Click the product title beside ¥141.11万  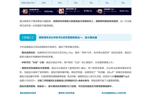pos(109,9)
